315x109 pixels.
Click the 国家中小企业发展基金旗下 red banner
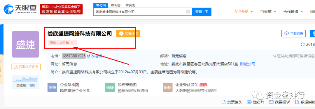point(61,9)
